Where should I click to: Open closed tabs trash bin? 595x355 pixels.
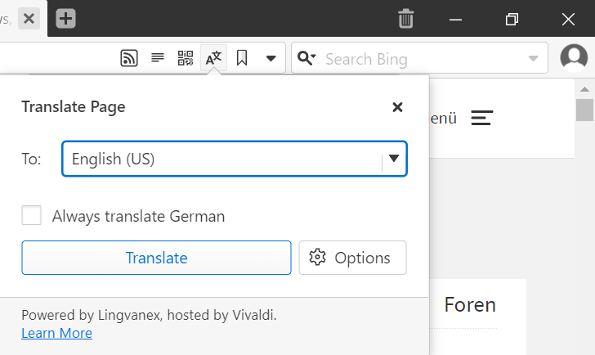[x=405, y=19]
